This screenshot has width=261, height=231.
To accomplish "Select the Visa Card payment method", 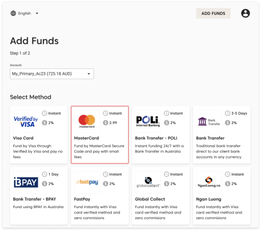I will pos(39,135).
